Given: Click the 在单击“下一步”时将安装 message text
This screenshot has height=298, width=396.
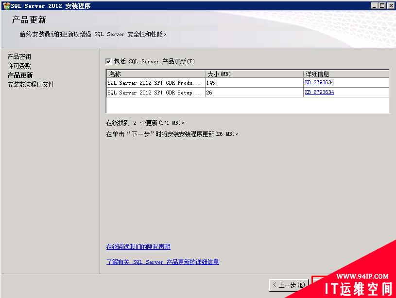Looking at the screenshot, I should [172, 134].
